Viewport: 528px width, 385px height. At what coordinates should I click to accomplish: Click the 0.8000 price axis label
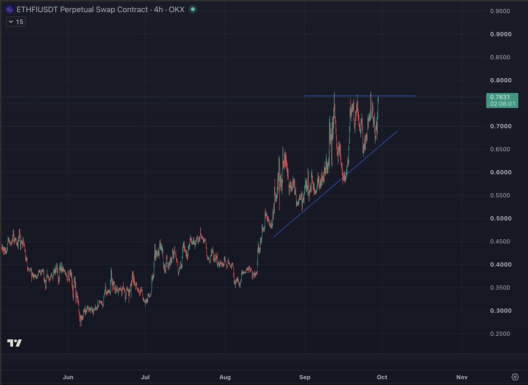pos(500,80)
